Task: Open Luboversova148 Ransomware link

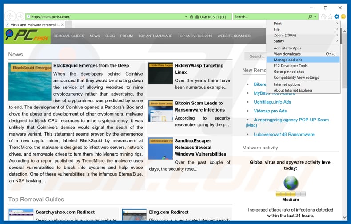Action: pos(284,134)
